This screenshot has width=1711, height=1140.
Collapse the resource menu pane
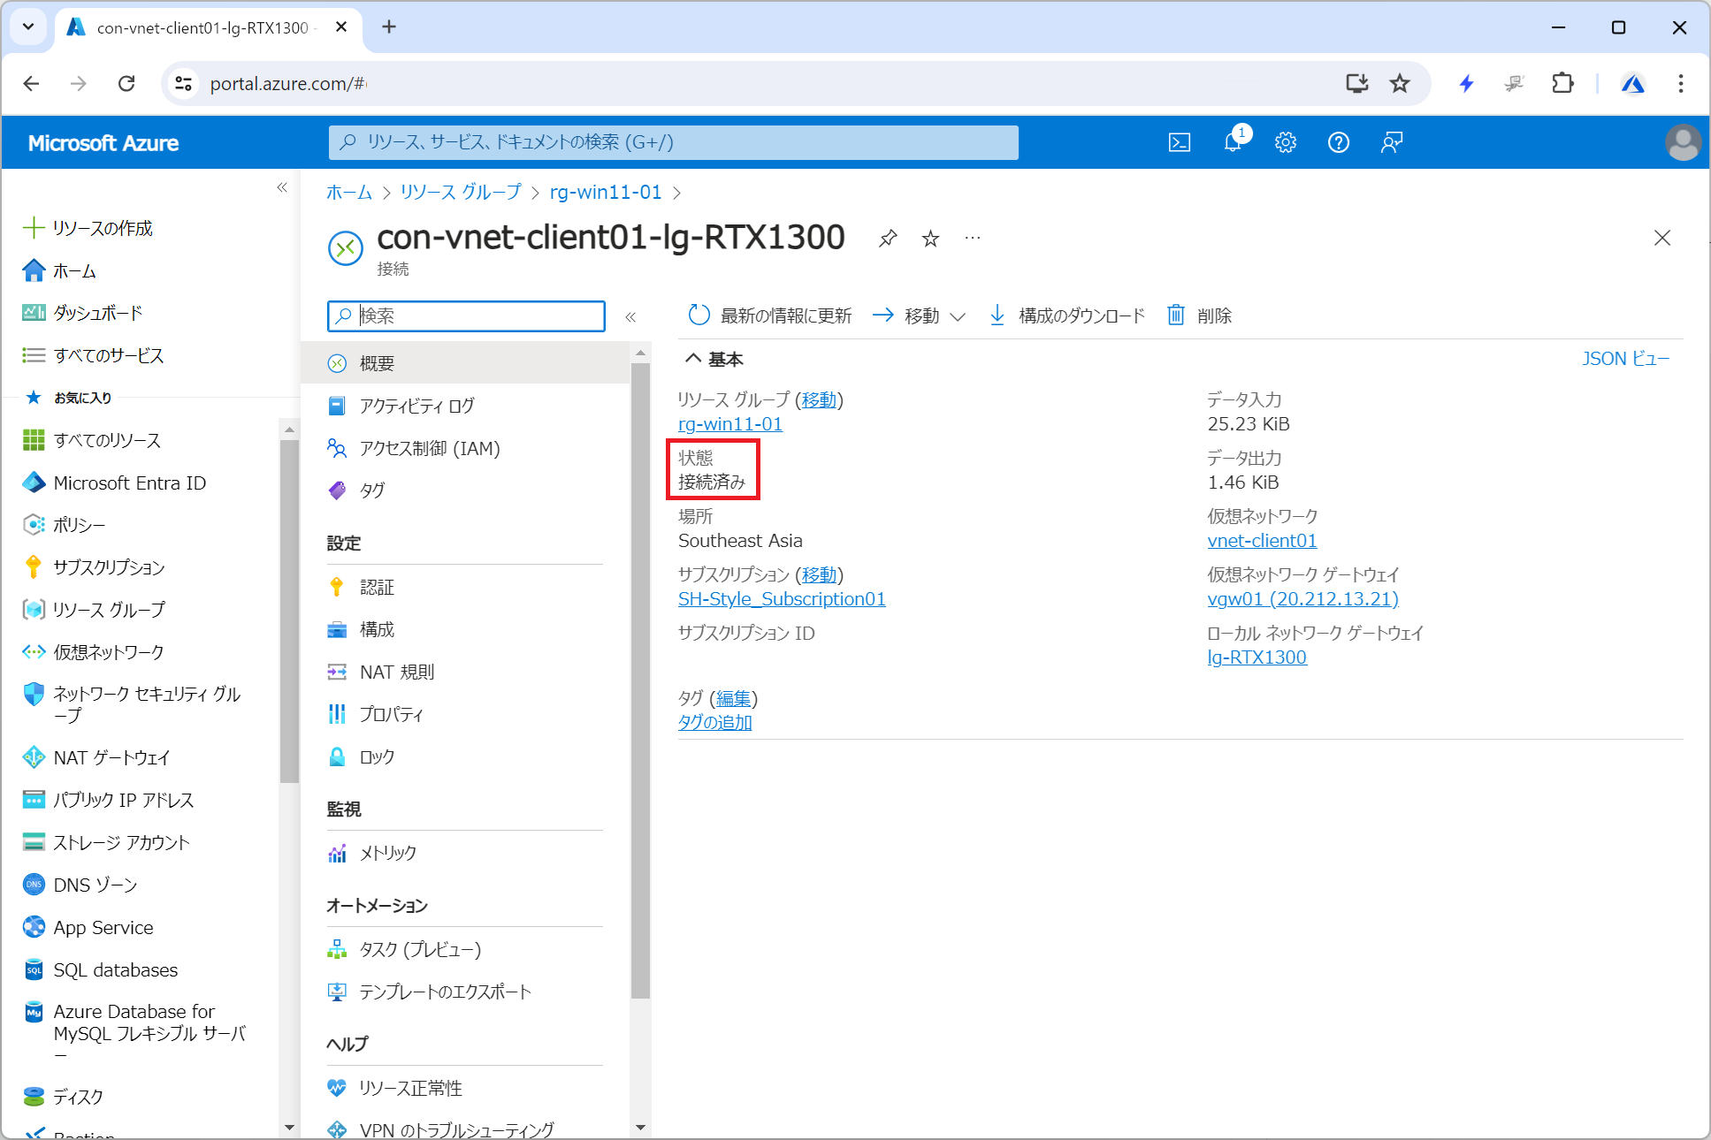[x=630, y=316]
